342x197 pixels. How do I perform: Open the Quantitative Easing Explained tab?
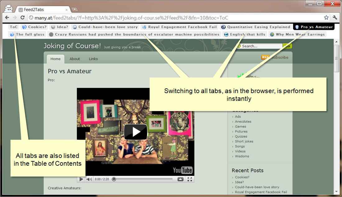pos(256,27)
